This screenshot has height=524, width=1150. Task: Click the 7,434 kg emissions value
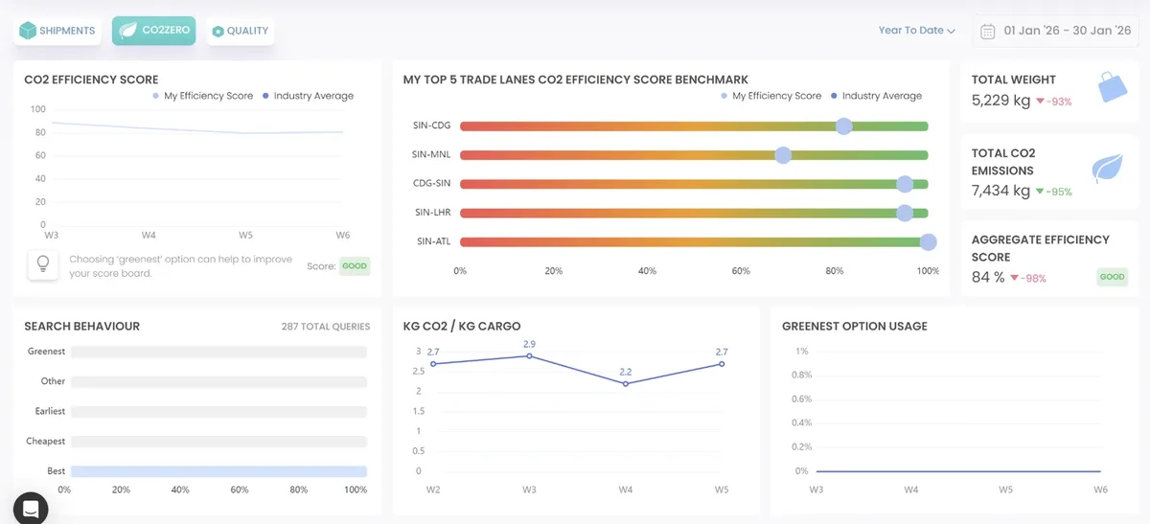[1000, 190]
